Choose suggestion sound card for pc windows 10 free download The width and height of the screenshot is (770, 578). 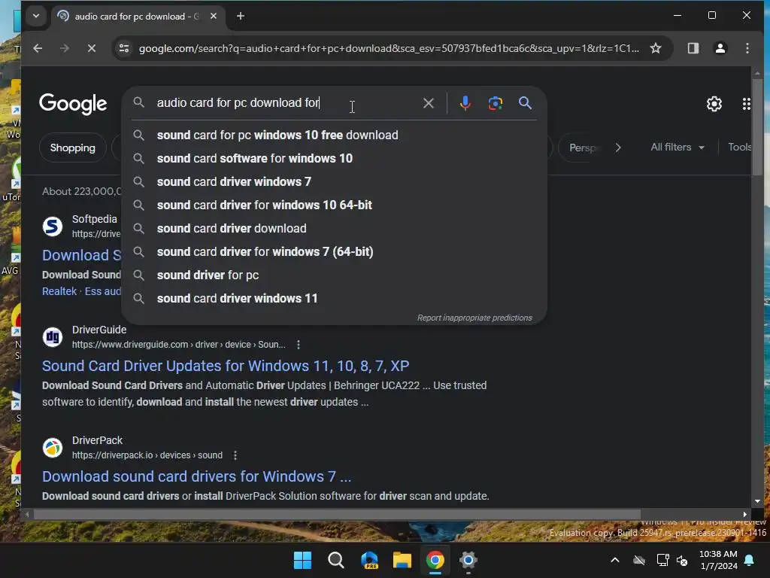click(334, 135)
